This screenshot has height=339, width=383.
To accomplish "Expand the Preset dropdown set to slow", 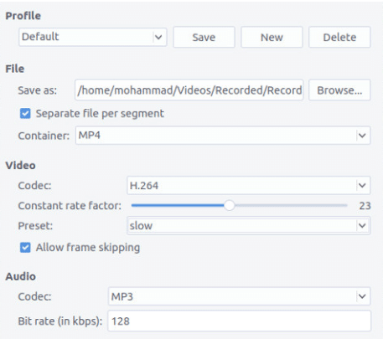I will pos(249,225).
